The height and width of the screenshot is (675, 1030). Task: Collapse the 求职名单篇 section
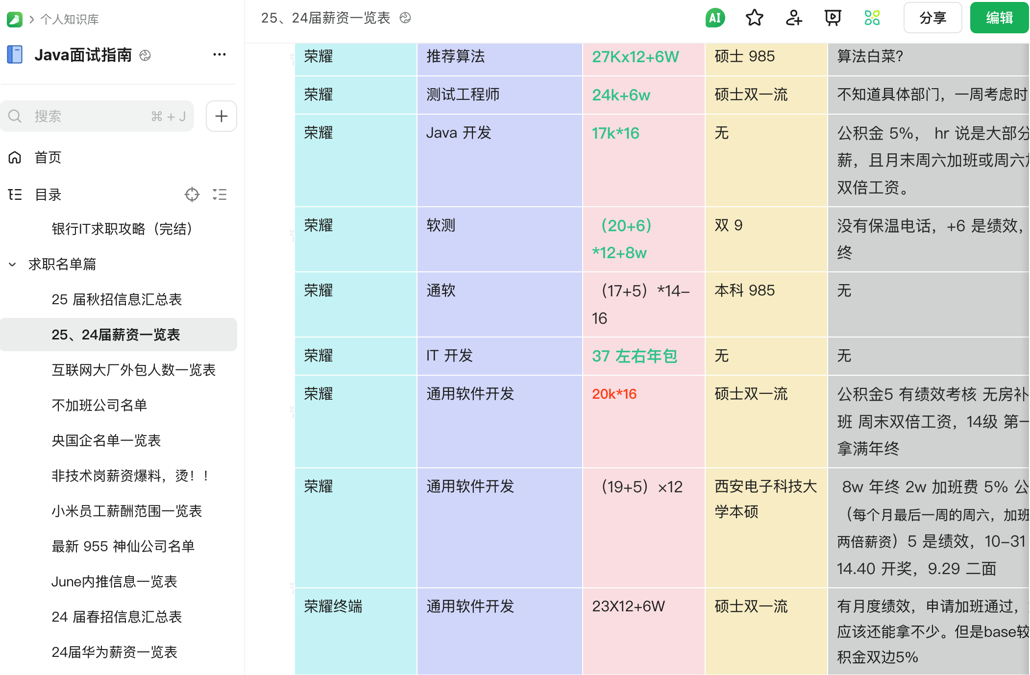point(12,265)
